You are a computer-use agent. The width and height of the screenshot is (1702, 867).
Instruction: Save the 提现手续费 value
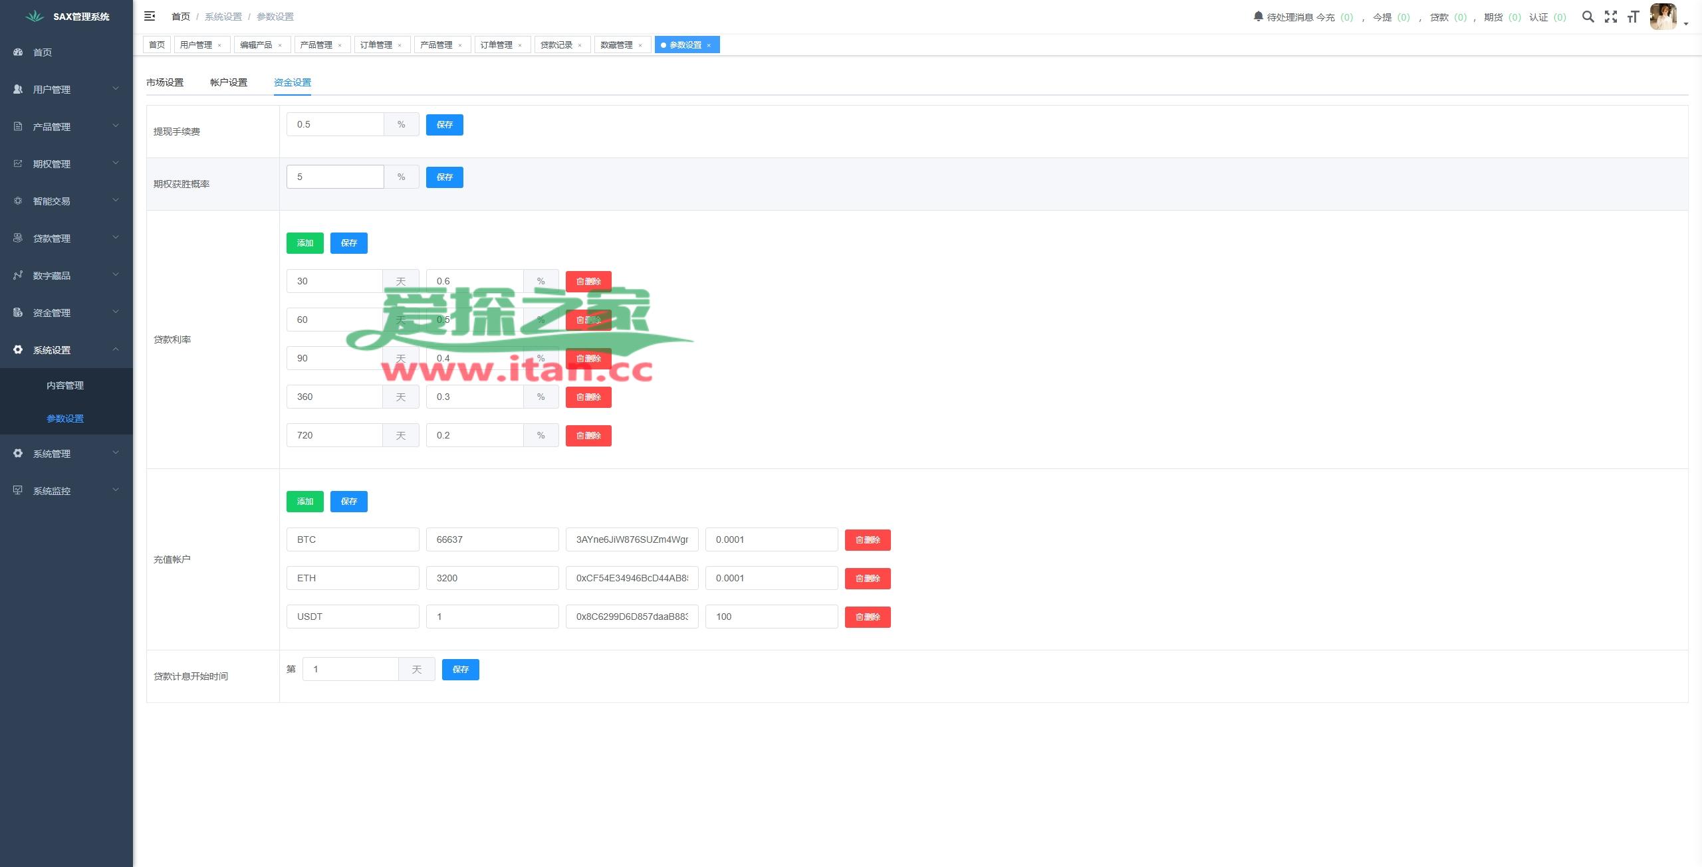pyautogui.click(x=444, y=125)
